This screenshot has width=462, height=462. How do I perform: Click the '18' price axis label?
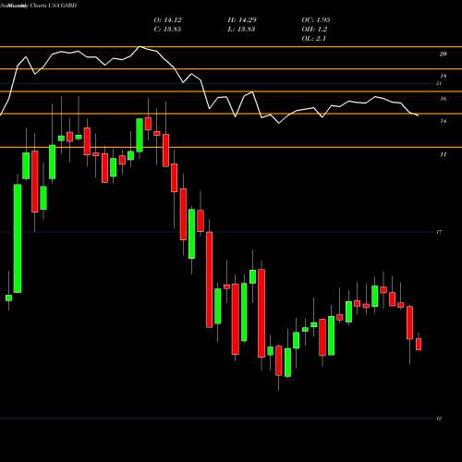click(x=443, y=77)
